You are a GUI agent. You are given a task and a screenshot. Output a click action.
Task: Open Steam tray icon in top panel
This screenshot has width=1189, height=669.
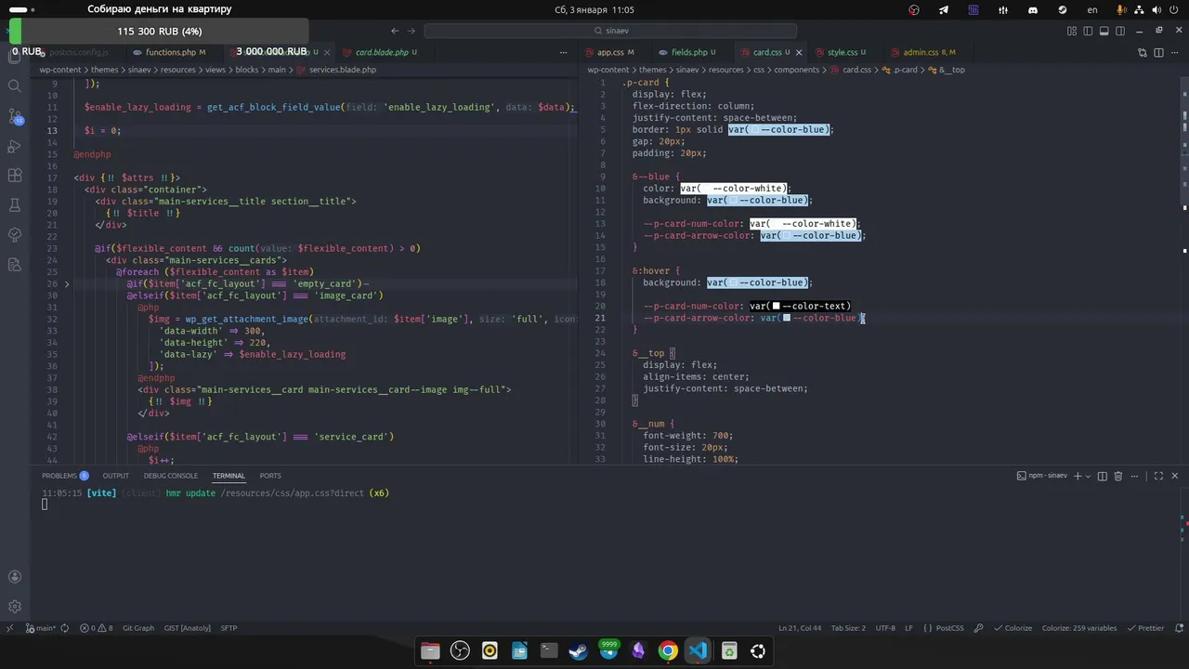1063,9
